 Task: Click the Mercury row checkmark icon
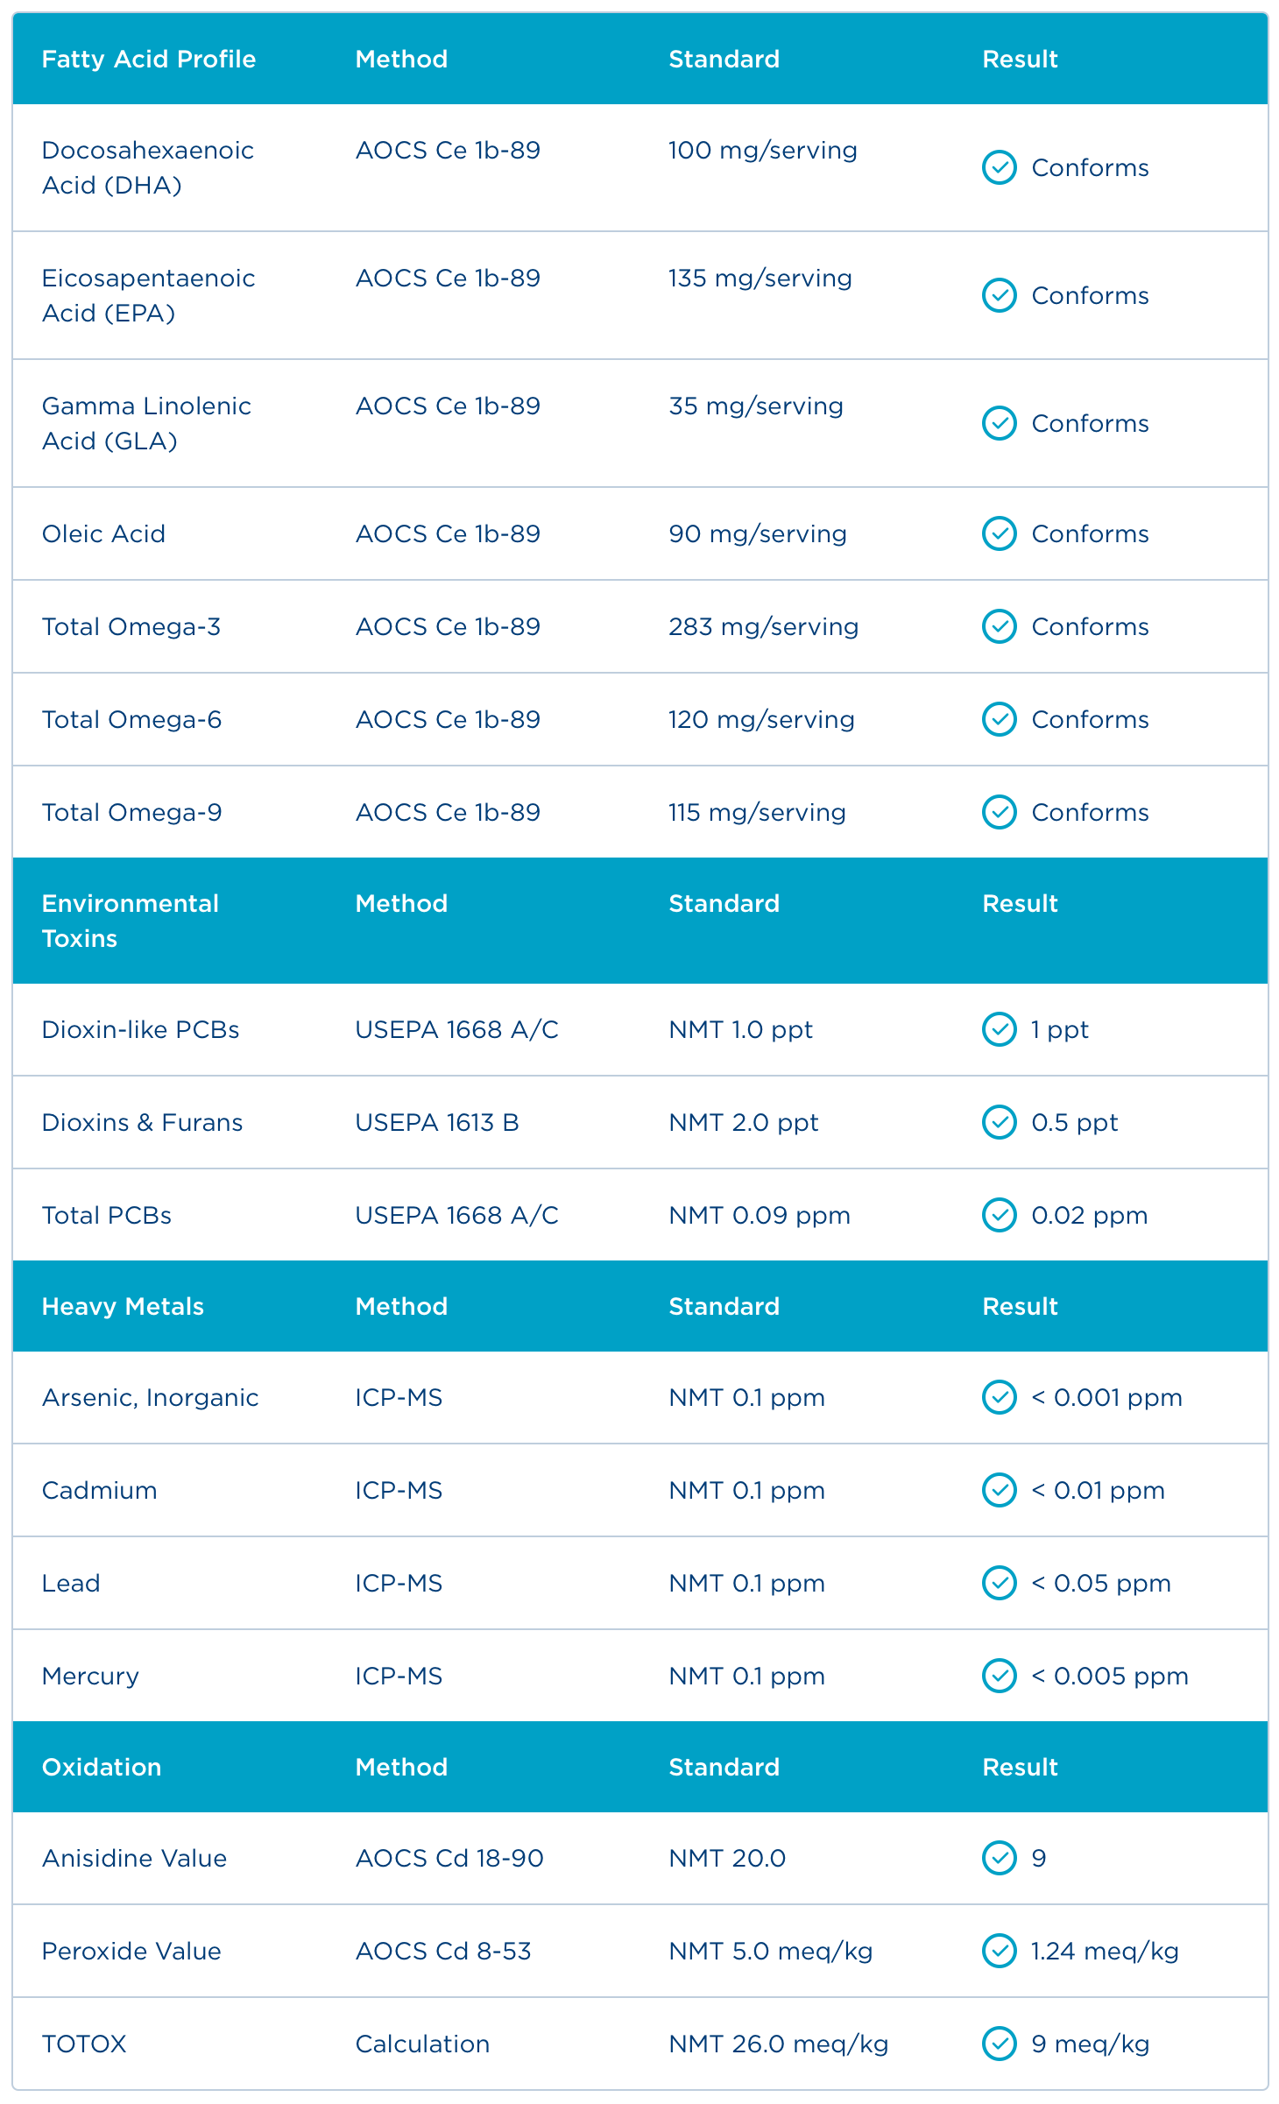[999, 1676]
